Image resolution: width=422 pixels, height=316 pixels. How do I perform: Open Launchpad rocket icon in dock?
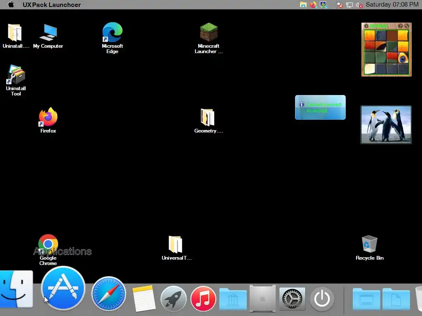coord(173,299)
